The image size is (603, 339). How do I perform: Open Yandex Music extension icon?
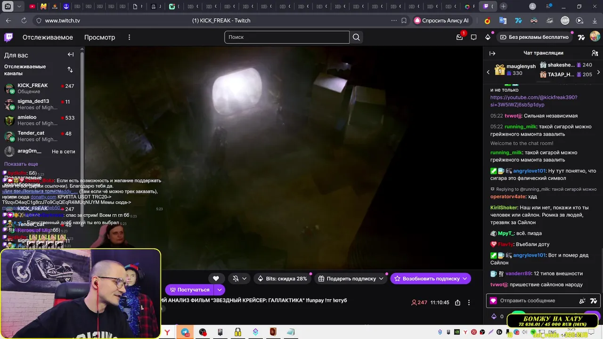point(488,21)
